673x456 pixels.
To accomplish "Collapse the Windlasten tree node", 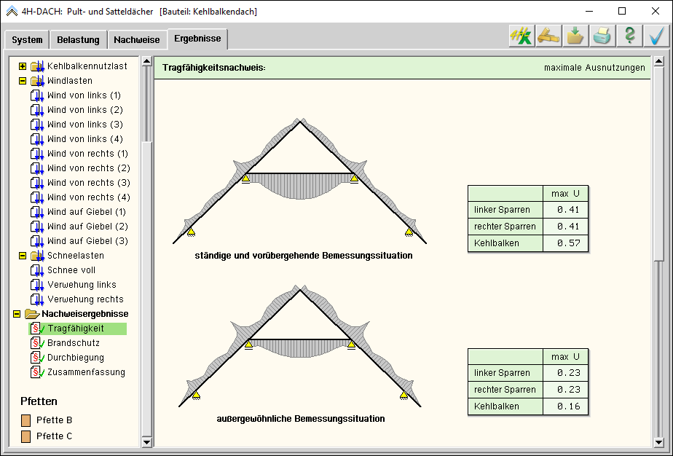I will [x=23, y=81].
